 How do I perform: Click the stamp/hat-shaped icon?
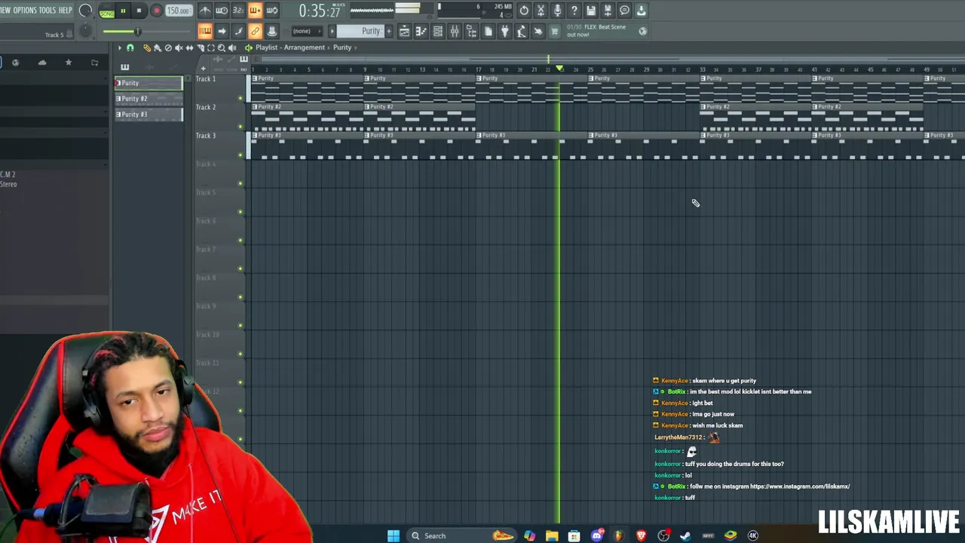271,31
